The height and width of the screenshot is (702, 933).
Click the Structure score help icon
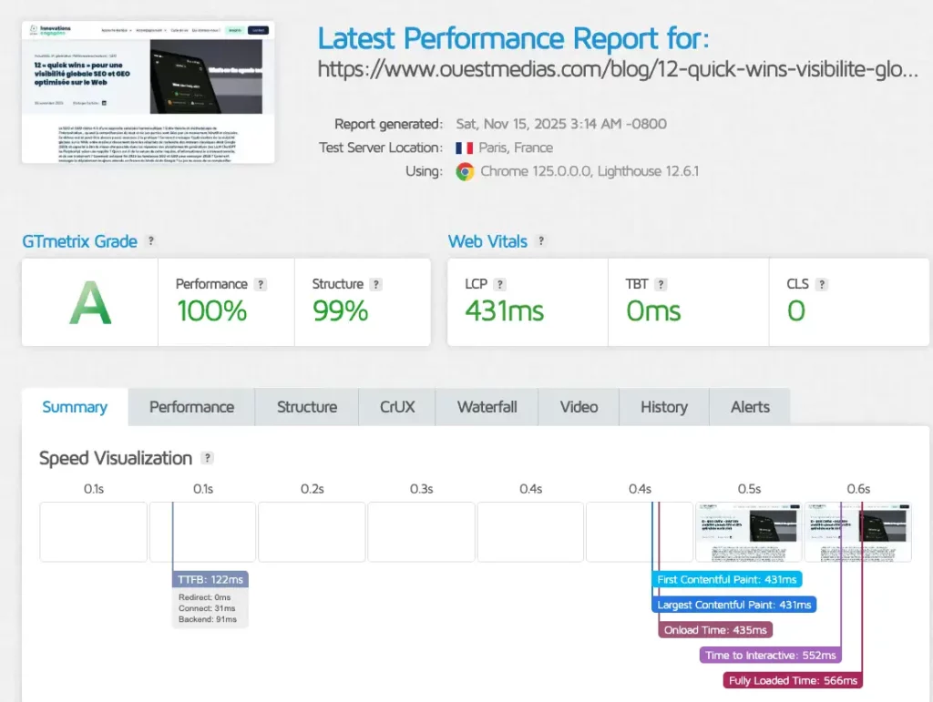tap(377, 284)
